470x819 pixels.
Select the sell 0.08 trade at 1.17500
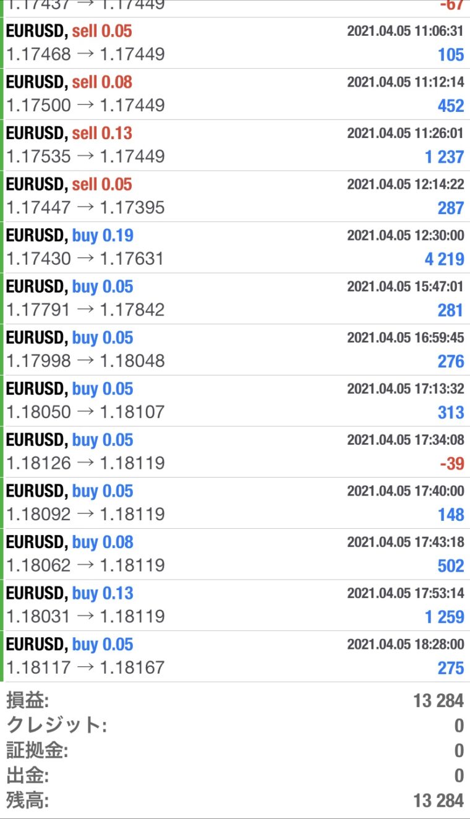[x=235, y=94]
